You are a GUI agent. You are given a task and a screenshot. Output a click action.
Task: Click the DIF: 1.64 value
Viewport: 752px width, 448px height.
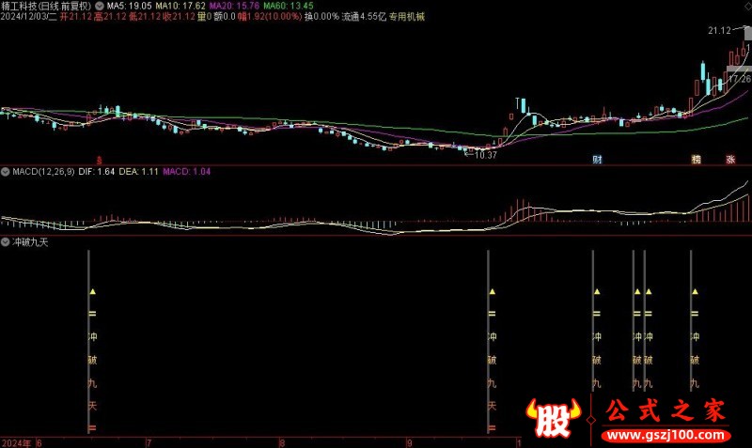coord(97,172)
